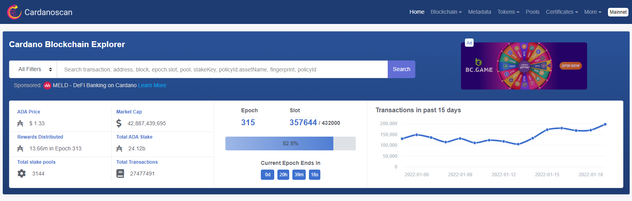Click the ADA symbol beside $ 1.33
Screen dimensions: 632x201
pyautogui.click(x=20, y=123)
